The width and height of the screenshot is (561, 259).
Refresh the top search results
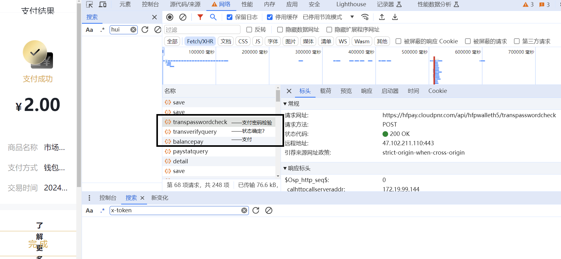145,30
